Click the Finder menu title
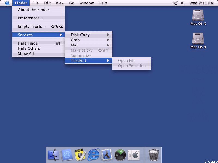 [21, 3]
